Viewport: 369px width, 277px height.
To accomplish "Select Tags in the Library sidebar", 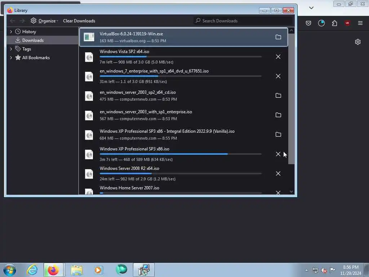I will coord(27,49).
